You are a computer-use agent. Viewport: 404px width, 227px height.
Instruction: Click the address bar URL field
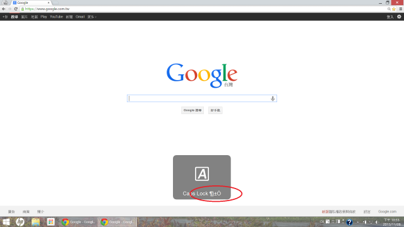pos(203,9)
